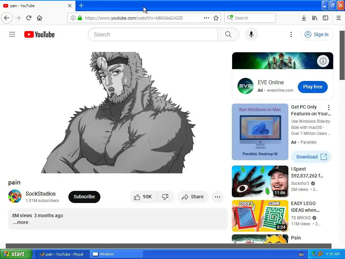Viewport: 345px width, 259px height.
Task: Click the YouTube logo
Action: [x=39, y=34]
